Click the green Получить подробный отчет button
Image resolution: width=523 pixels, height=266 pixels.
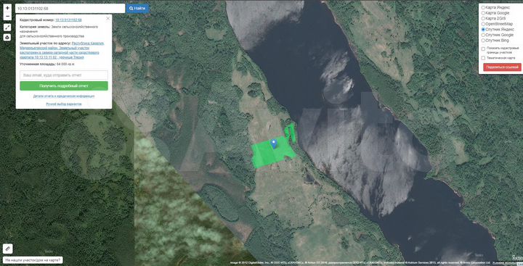pos(64,86)
